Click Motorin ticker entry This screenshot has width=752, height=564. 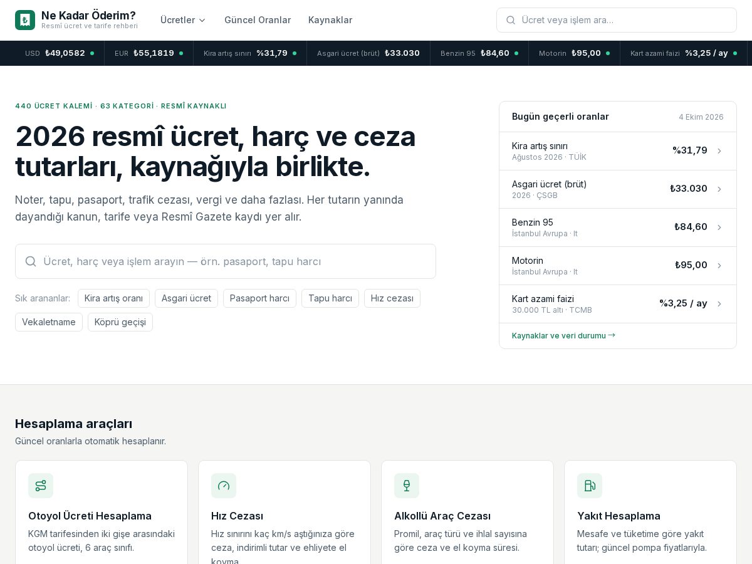575,53
